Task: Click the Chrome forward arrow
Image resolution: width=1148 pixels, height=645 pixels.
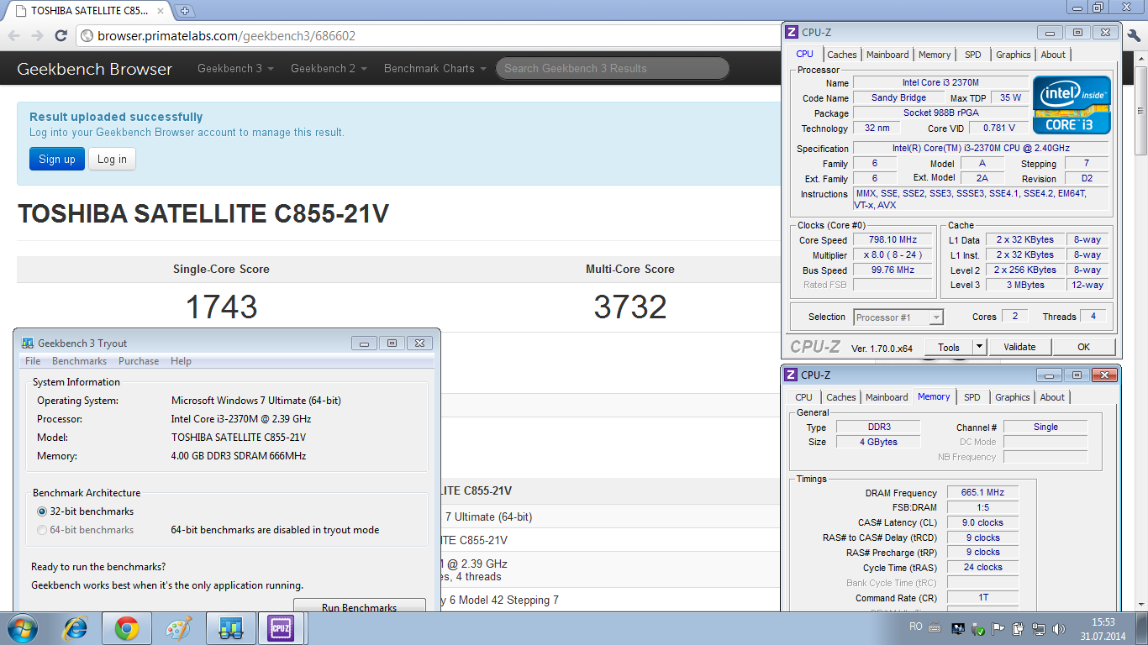Action: point(37,36)
